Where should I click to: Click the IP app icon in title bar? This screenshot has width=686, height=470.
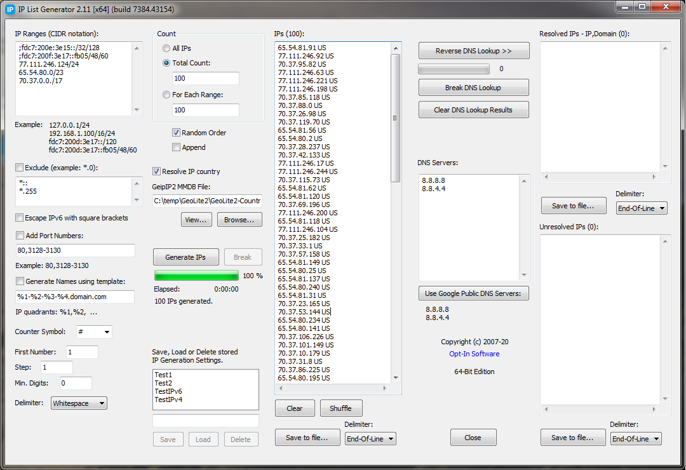(x=10, y=9)
